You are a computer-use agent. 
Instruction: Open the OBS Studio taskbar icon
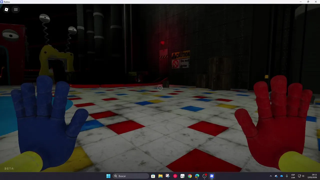coord(204,176)
